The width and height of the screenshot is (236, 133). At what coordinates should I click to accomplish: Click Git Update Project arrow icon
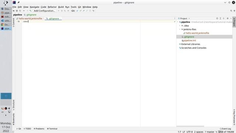(77, 11)
